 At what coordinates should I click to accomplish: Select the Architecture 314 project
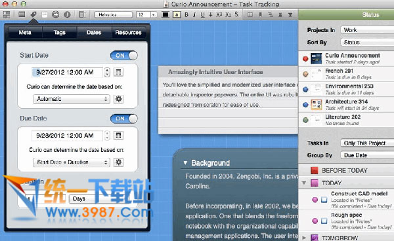(346, 105)
